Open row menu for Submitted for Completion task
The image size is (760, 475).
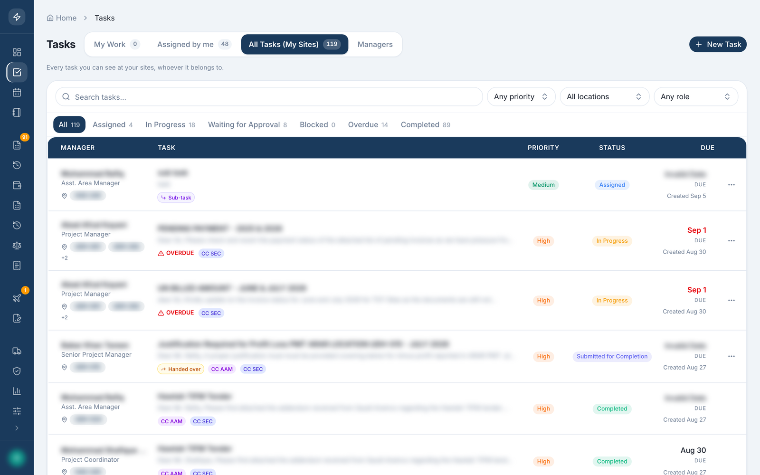[x=731, y=356]
